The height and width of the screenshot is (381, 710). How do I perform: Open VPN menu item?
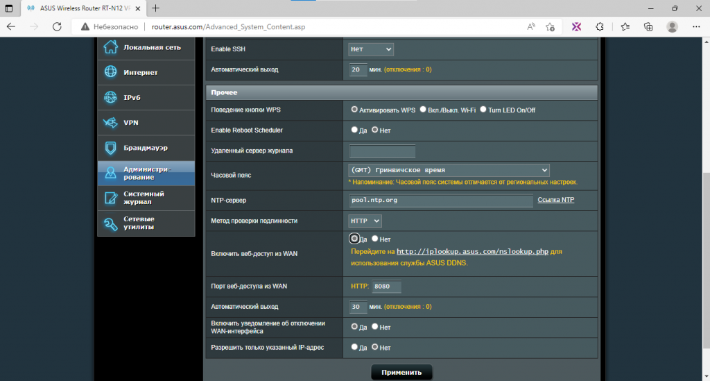[146, 123]
